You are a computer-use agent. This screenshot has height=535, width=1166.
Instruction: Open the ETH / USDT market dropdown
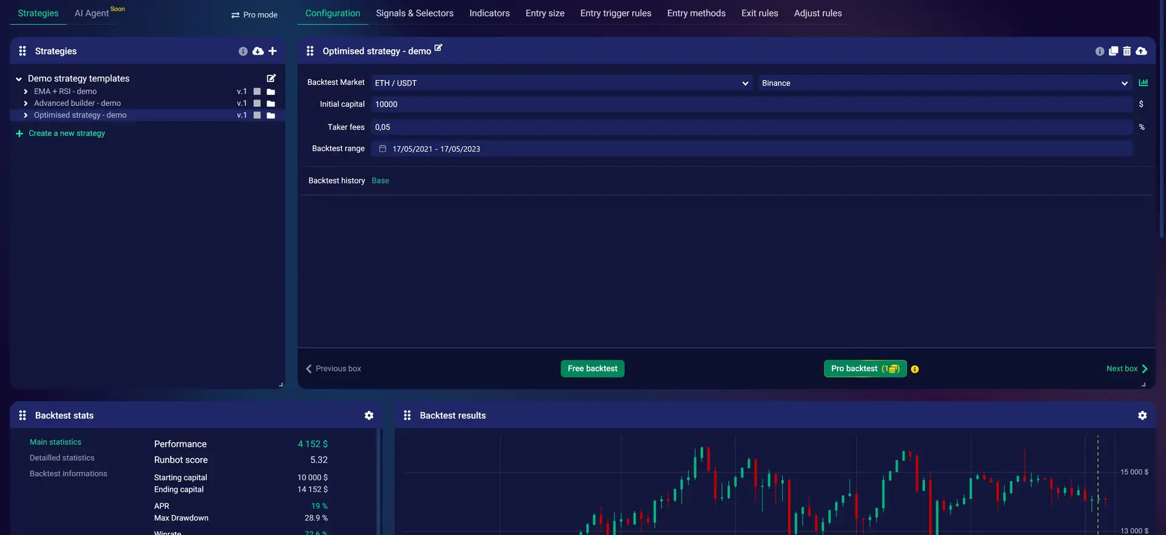561,83
